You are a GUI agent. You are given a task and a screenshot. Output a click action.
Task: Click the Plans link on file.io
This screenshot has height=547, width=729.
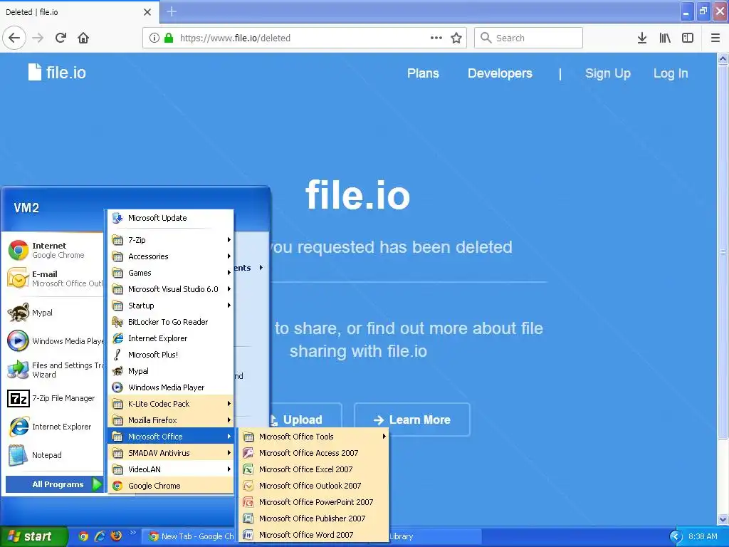(x=423, y=73)
